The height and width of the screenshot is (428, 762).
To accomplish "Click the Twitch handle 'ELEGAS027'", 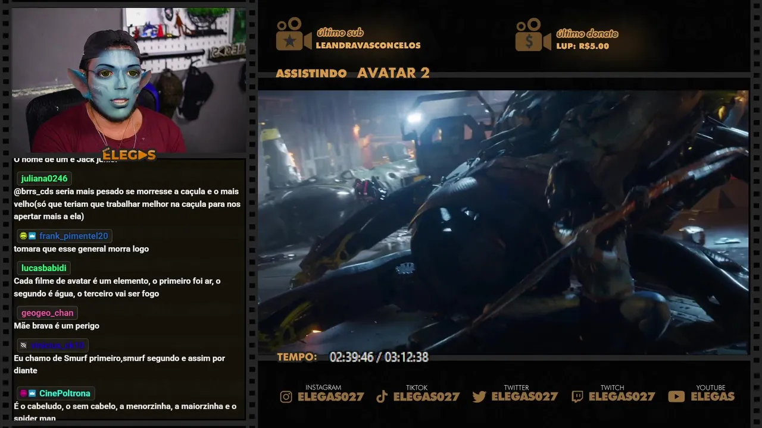I will 622,397.
